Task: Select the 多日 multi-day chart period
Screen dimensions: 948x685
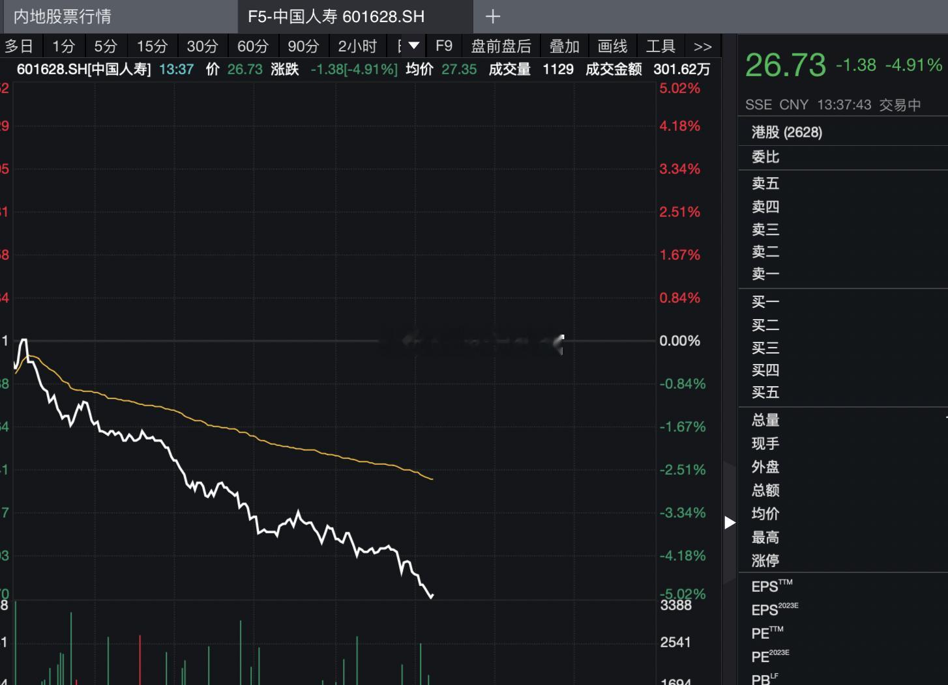Action: pyautogui.click(x=19, y=46)
